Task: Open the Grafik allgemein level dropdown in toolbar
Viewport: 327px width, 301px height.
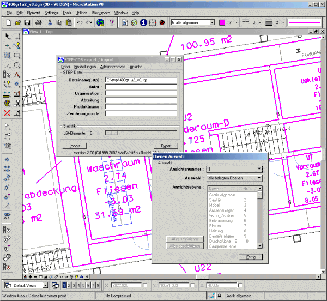Action: tap(212, 22)
